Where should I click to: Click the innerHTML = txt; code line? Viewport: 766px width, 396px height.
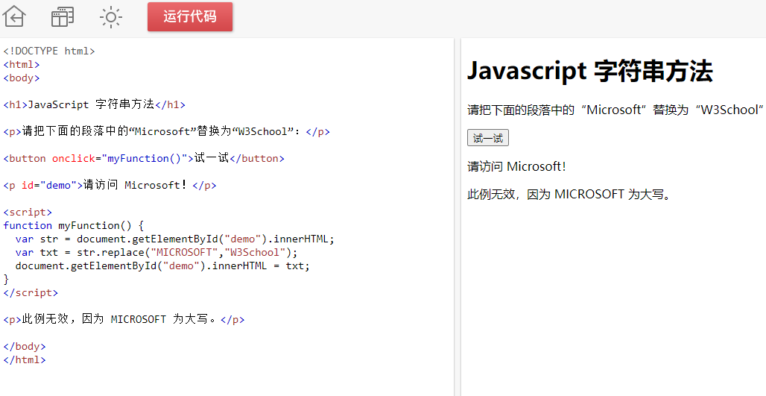tap(162, 266)
